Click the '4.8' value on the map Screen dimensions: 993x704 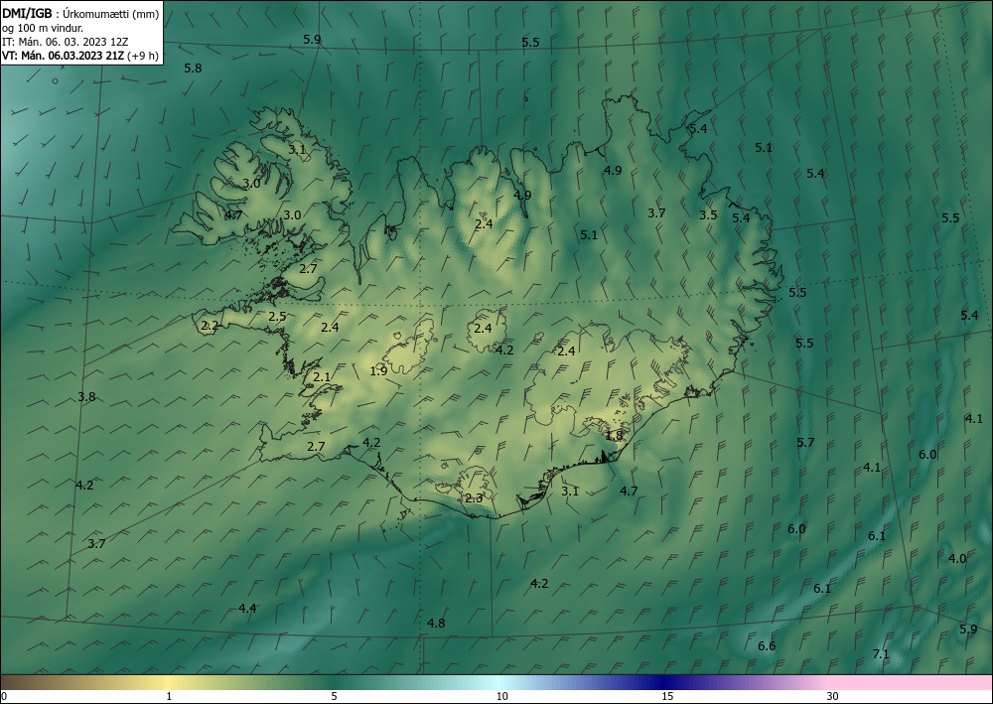[436, 624]
